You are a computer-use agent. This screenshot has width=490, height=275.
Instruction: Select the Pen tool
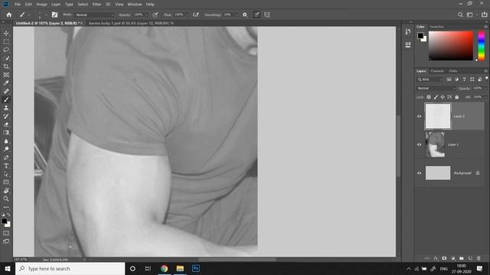[x=6, y=157]
